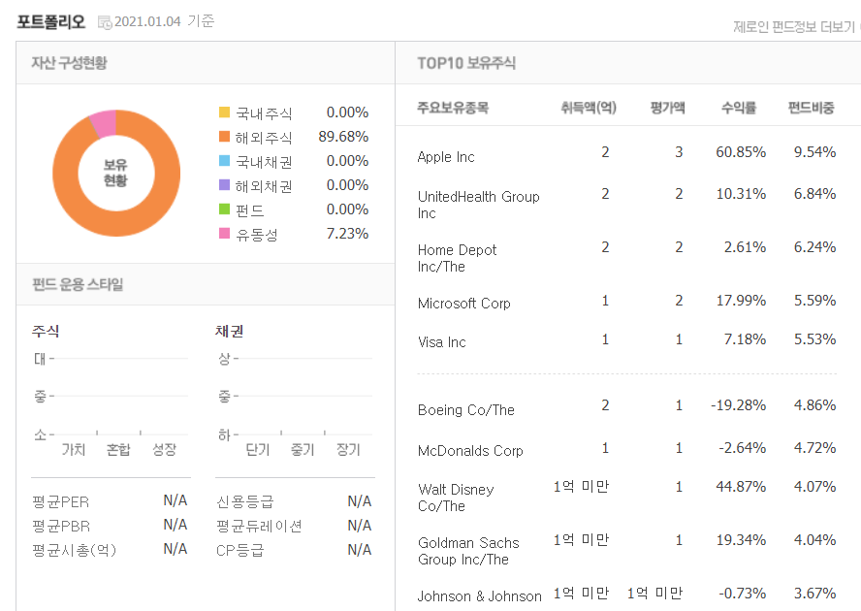Click the 성장 axis label
861x611 pixels.
[164, 449]
